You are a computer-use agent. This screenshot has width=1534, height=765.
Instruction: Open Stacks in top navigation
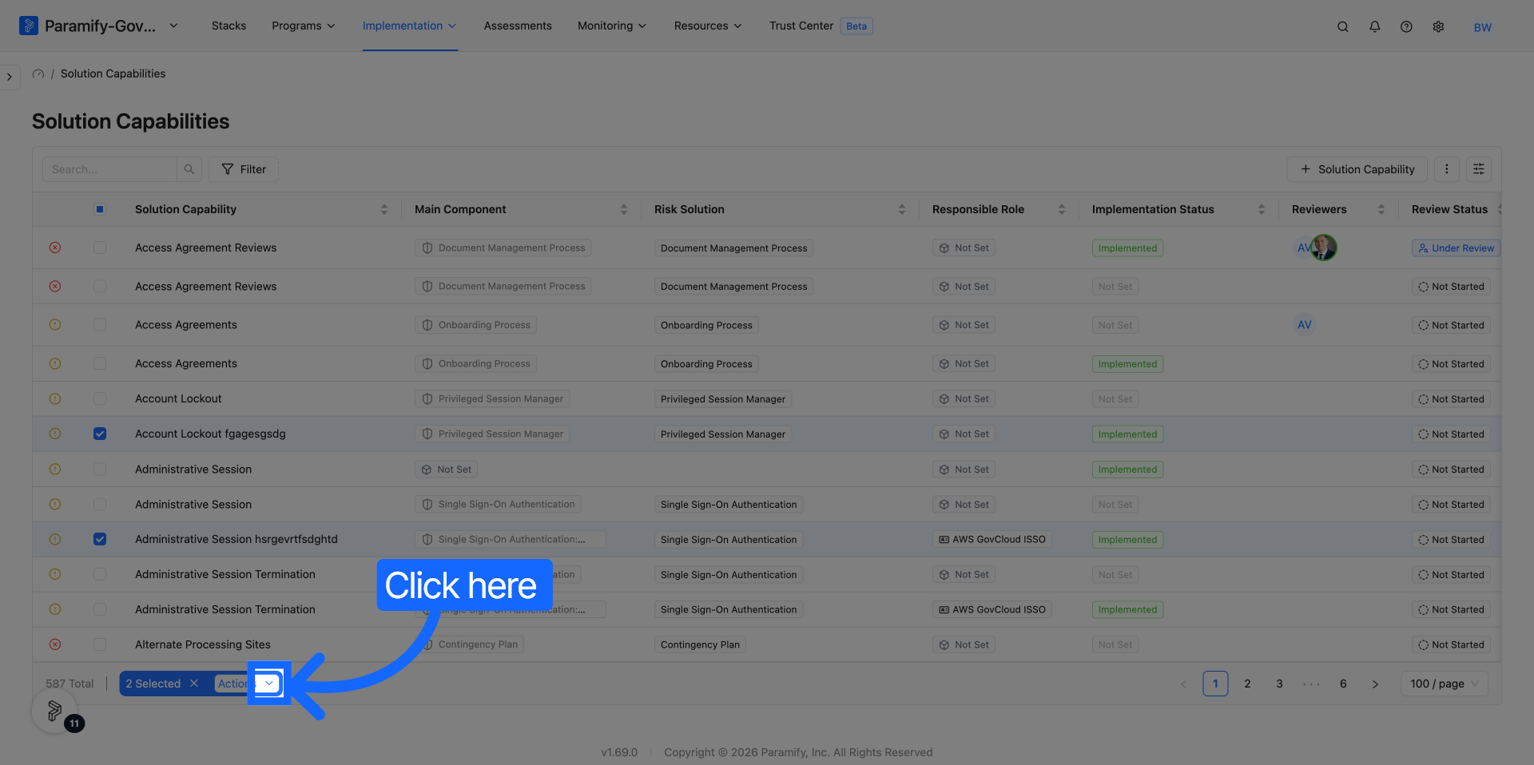229,26
